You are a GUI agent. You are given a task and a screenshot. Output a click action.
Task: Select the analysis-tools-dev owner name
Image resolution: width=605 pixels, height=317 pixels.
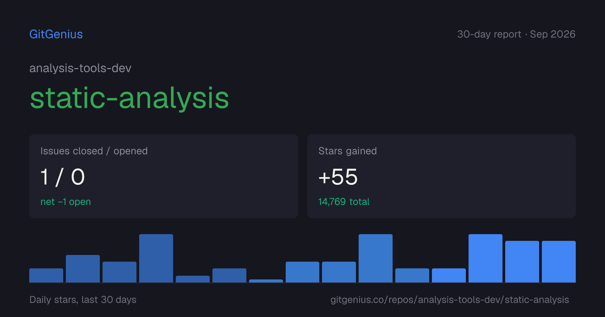[80, 68]
